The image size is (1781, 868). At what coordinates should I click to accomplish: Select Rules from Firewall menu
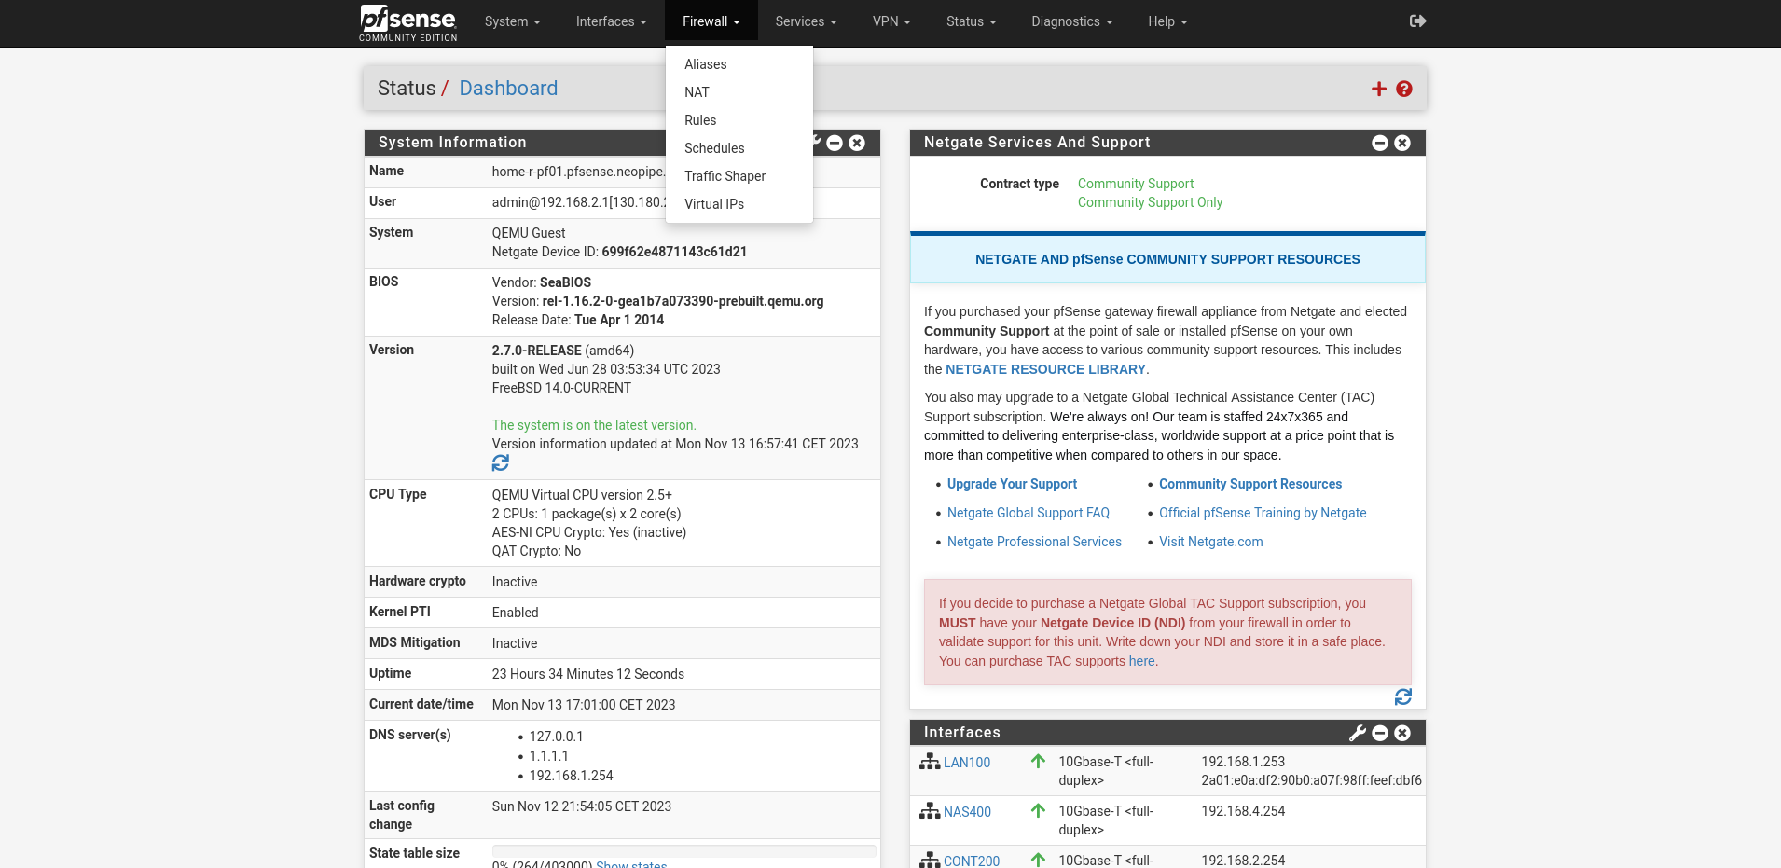(x=739, y=120)
